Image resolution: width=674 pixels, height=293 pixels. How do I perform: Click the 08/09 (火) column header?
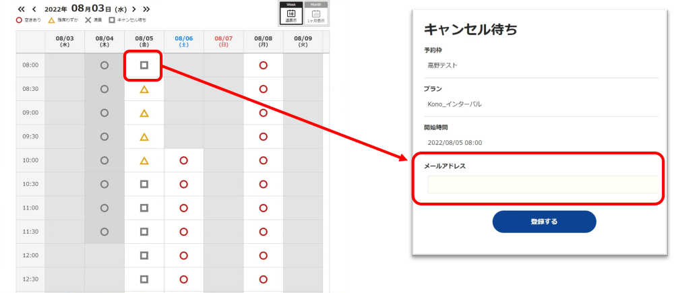303,41
